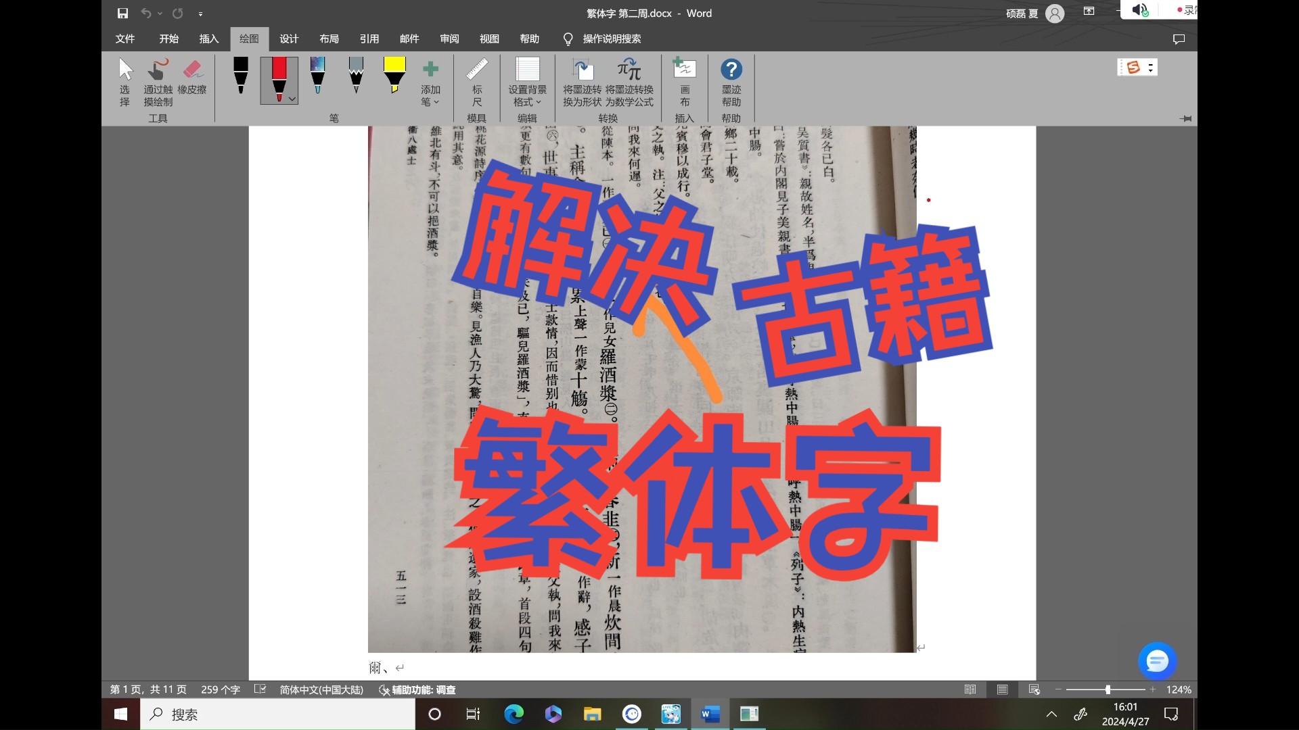Click the zoom out minus button
The width and height of the screenshot is (1299, 730).
point(1058,689)
